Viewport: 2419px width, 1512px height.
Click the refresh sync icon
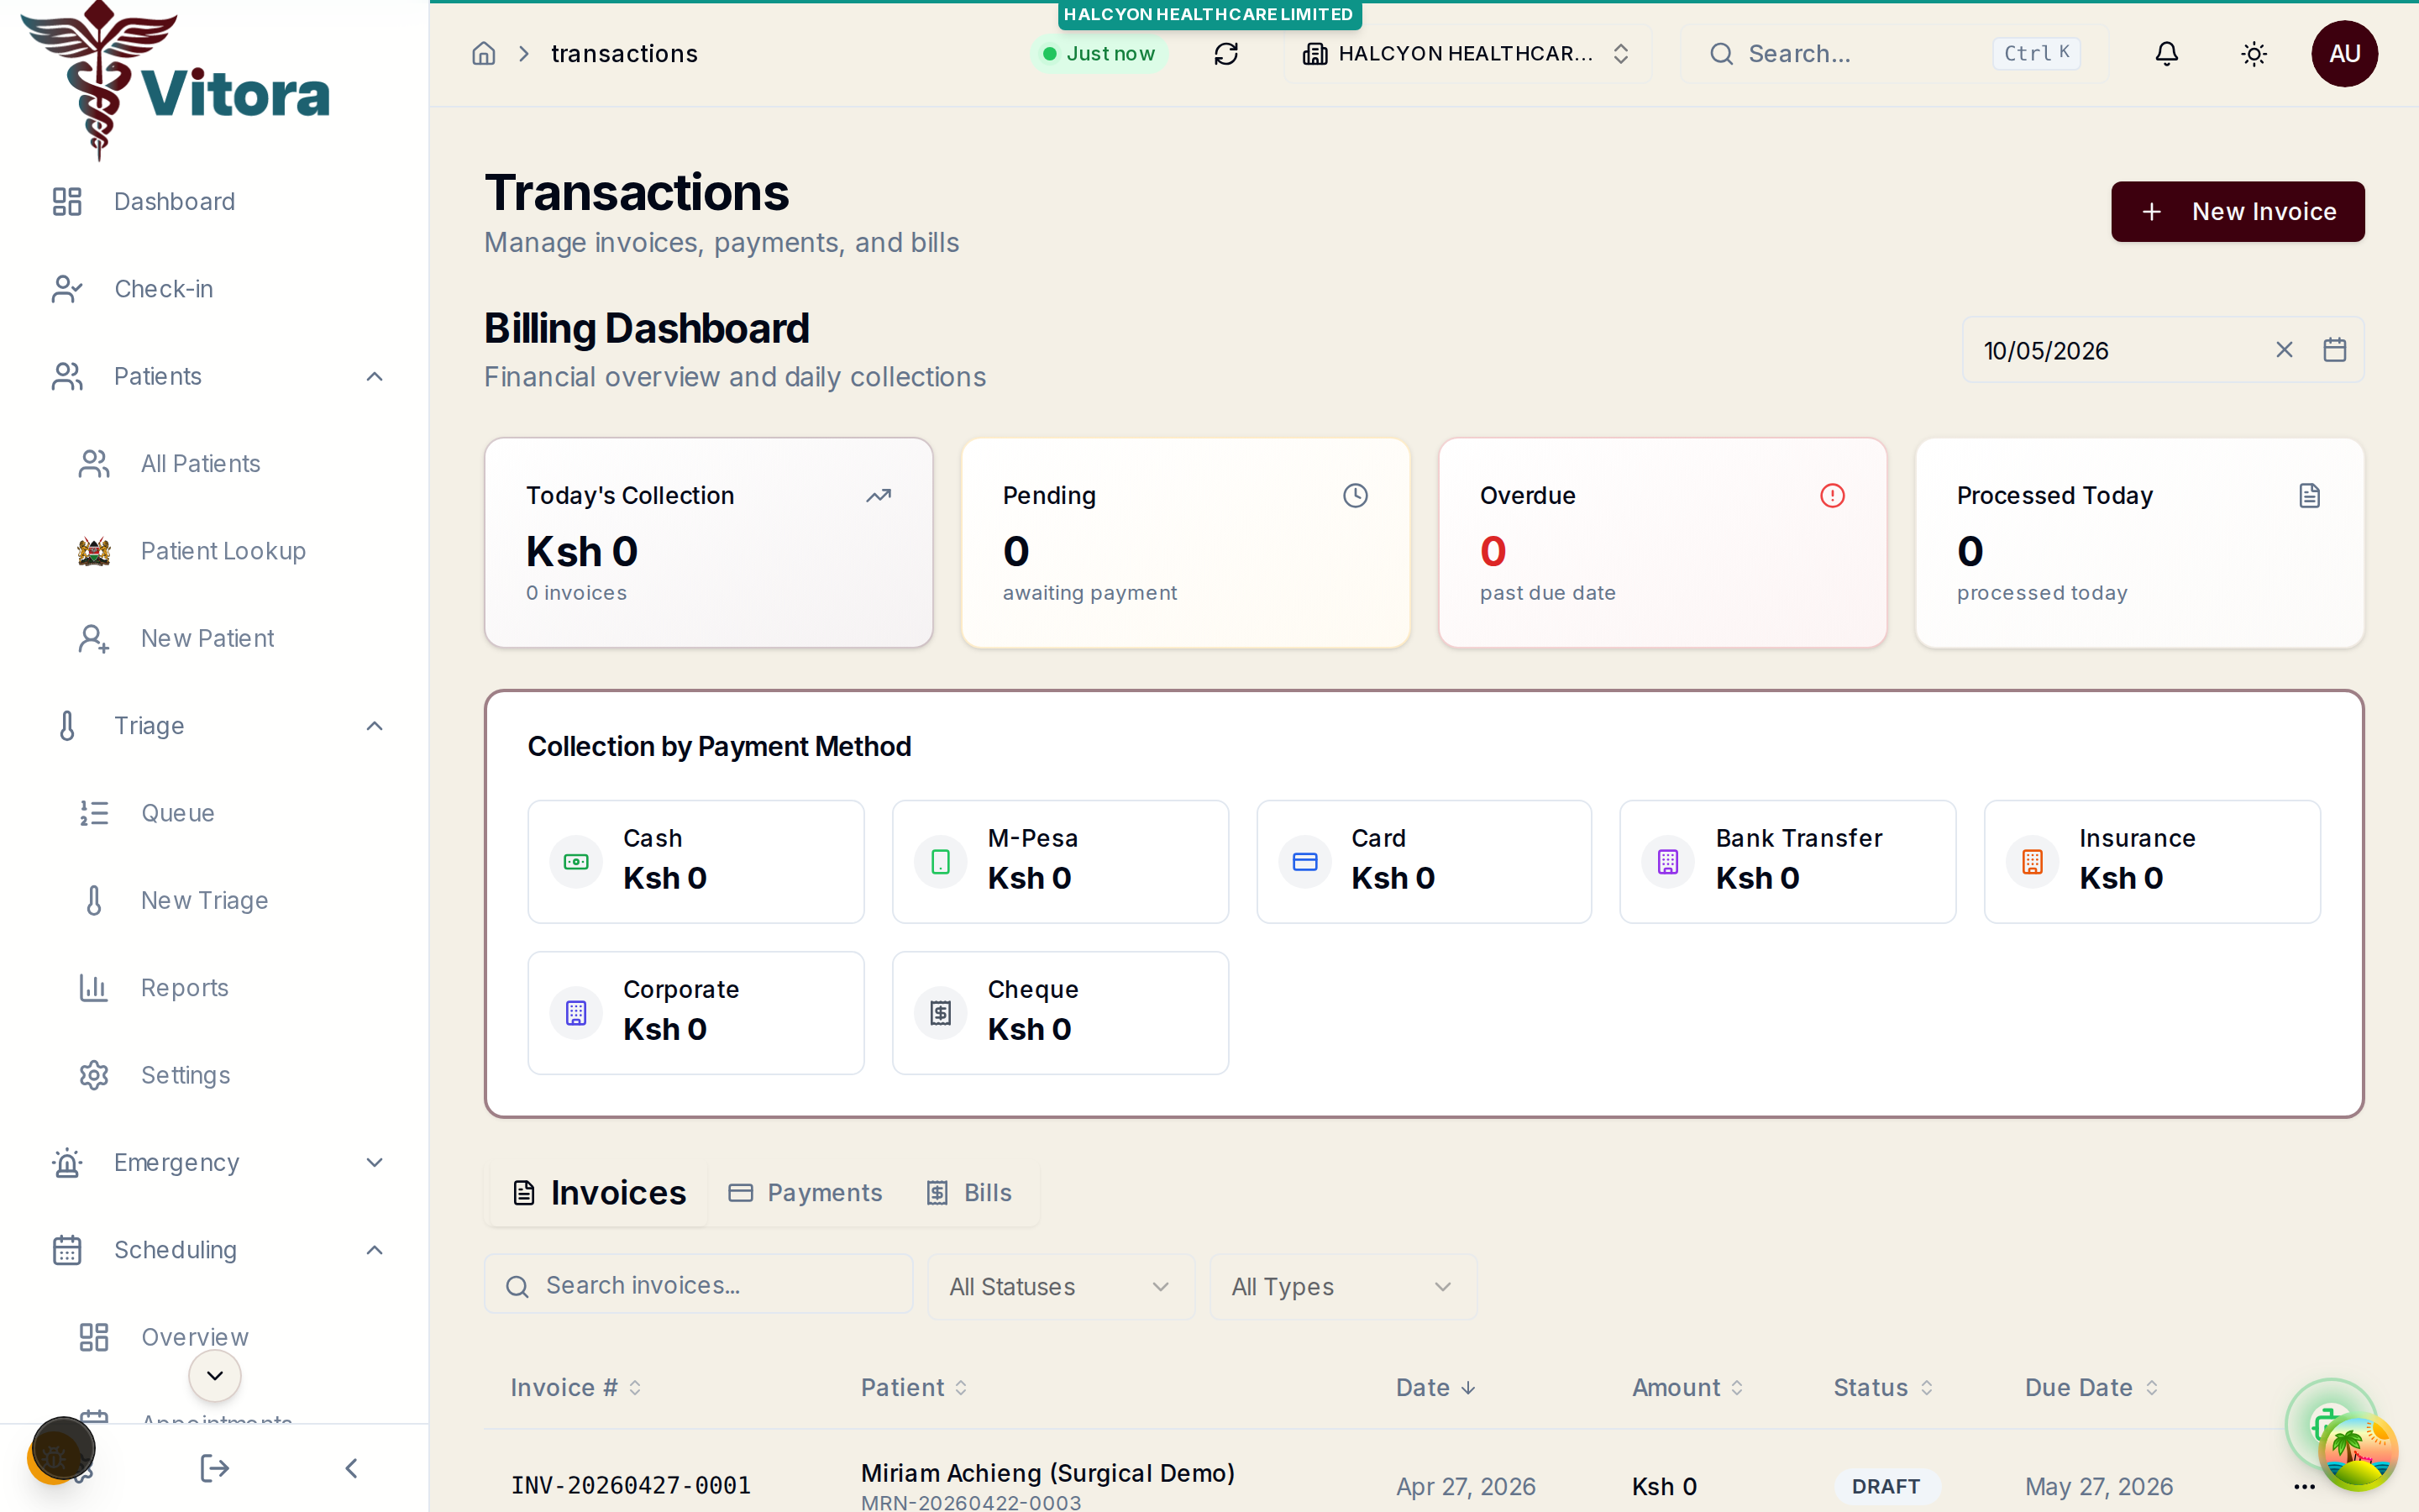1225,54
